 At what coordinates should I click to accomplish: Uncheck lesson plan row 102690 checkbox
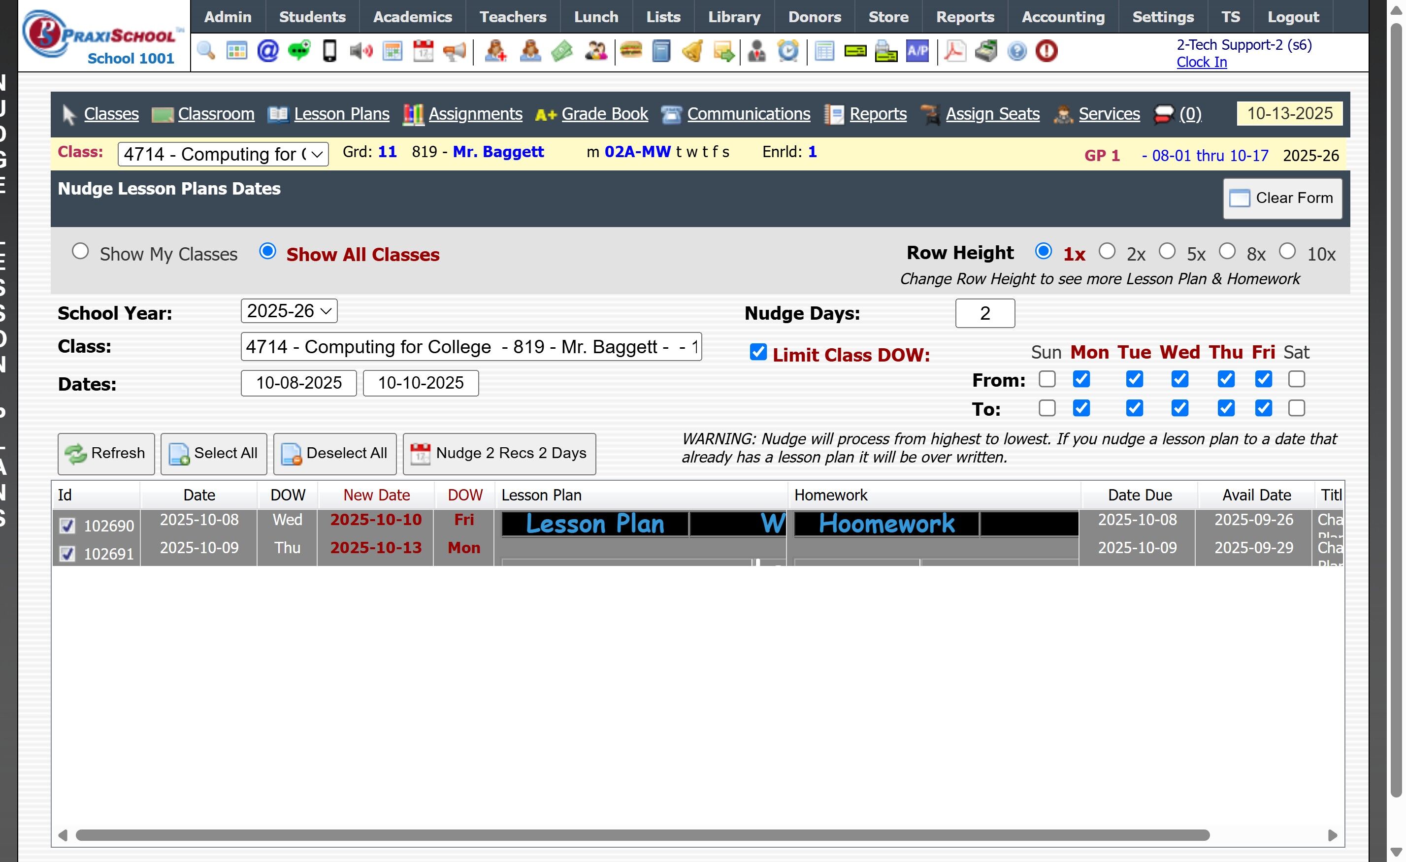[x=67, y=526]
